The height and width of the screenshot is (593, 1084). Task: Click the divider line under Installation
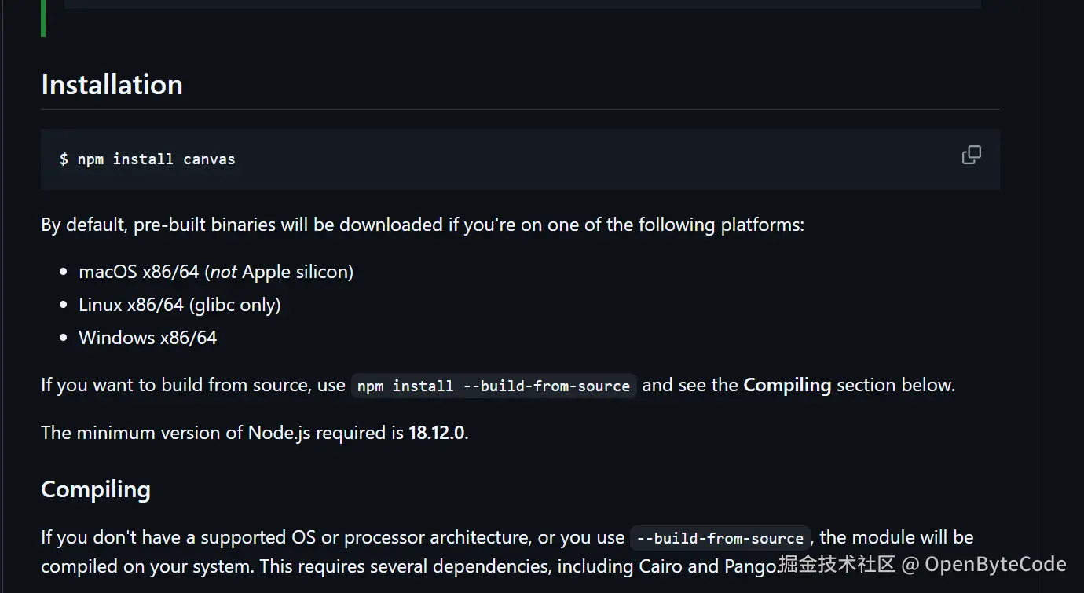pyautogui.click(x=520, y=109)
